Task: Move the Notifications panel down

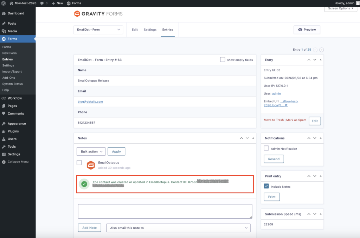Action: [x=315, y=138]
